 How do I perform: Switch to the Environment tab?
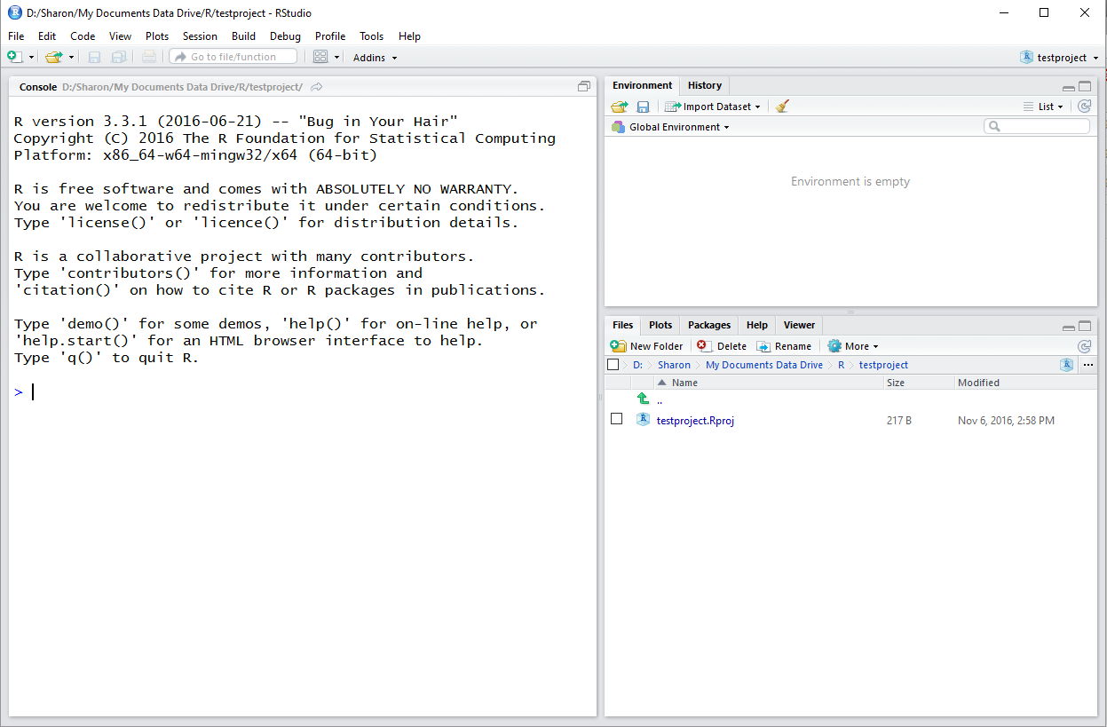[x=642, y=85]
